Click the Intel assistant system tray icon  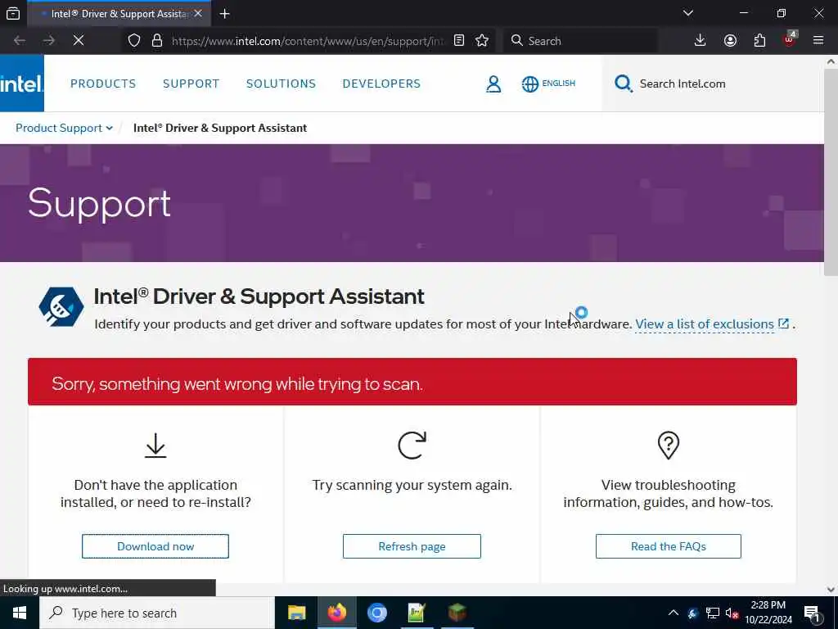(693, 613)
